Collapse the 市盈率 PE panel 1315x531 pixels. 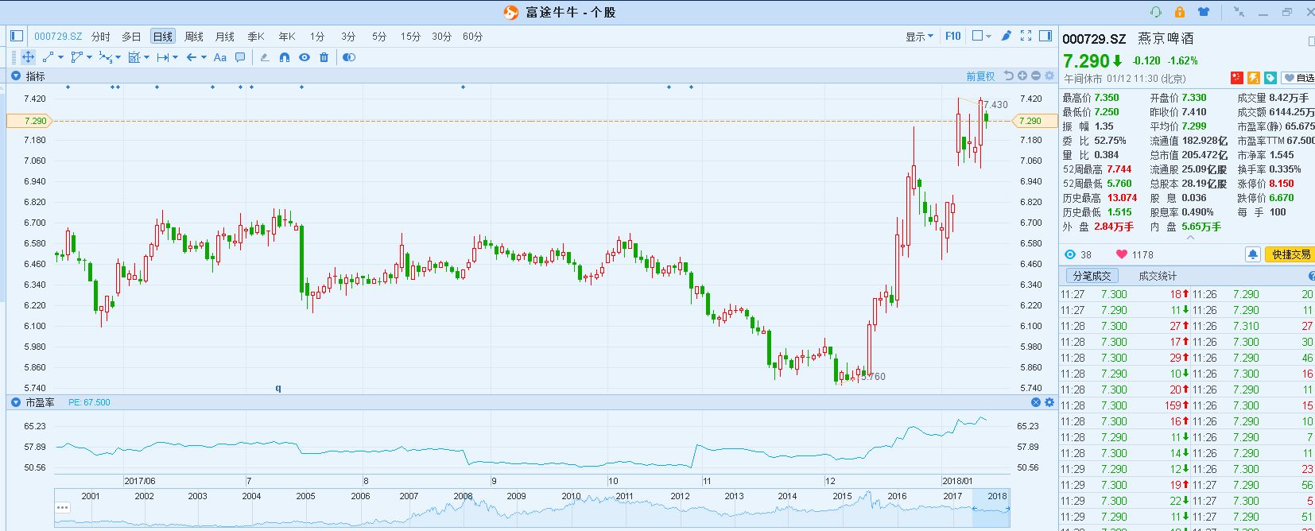click(x=15, y=402)
